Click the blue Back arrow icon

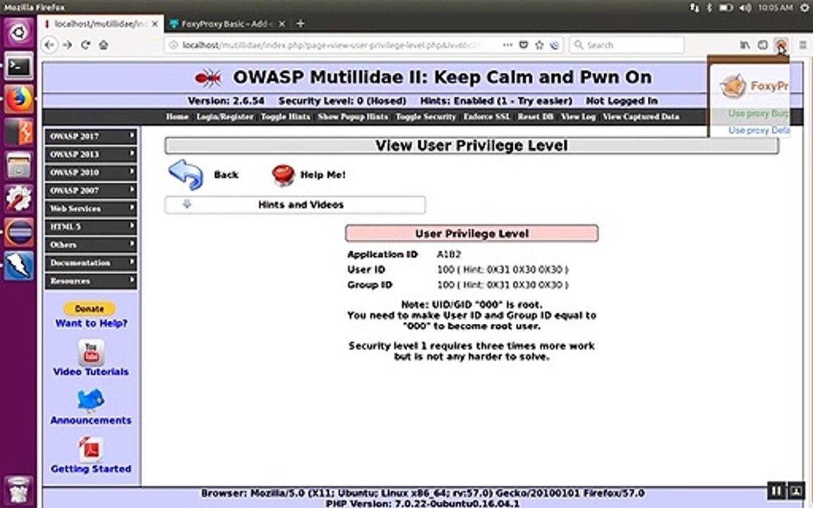(186, 175)
